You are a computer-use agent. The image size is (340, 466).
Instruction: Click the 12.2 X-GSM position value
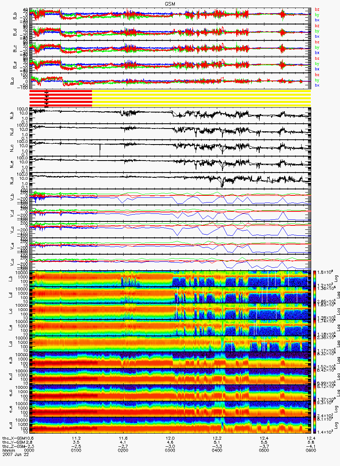[217, 438]
